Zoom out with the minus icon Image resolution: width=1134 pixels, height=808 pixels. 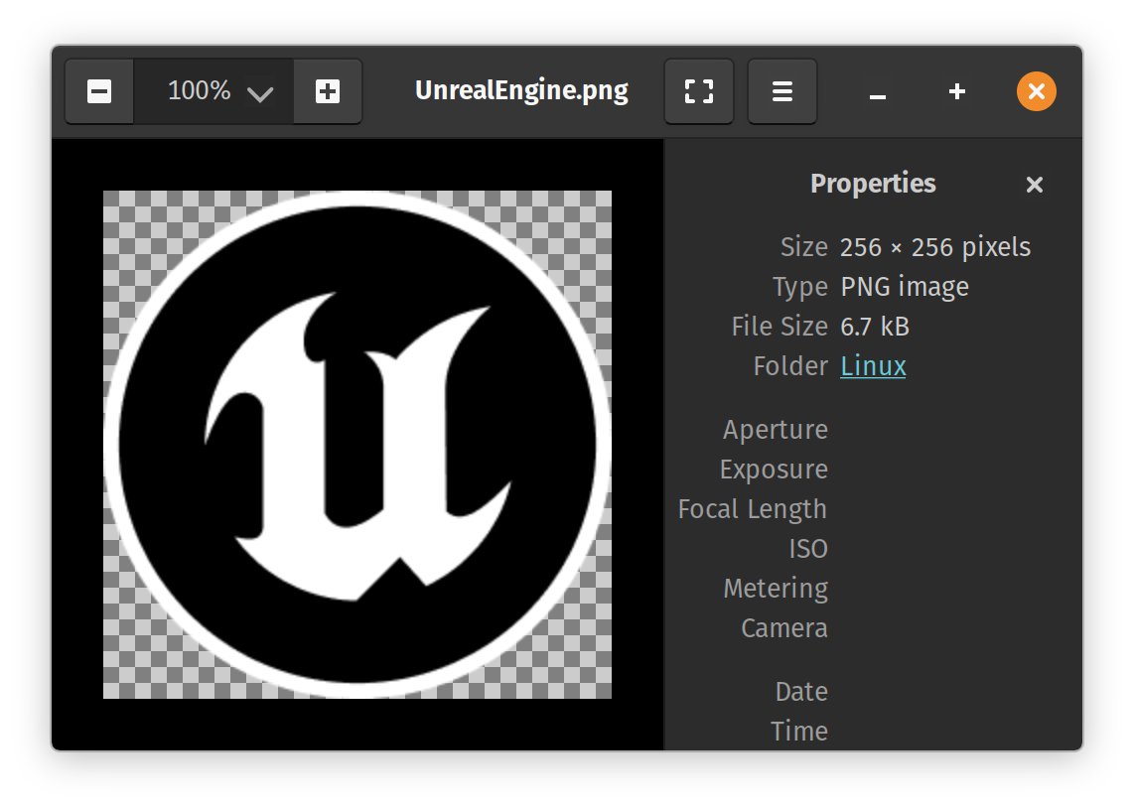99,91
